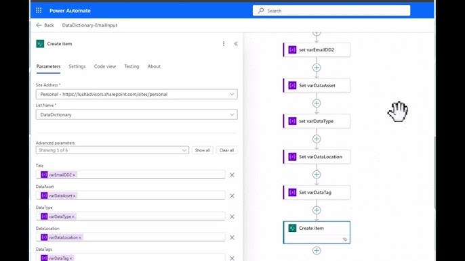Select the Set varDataAsset action node

[317, 85]
